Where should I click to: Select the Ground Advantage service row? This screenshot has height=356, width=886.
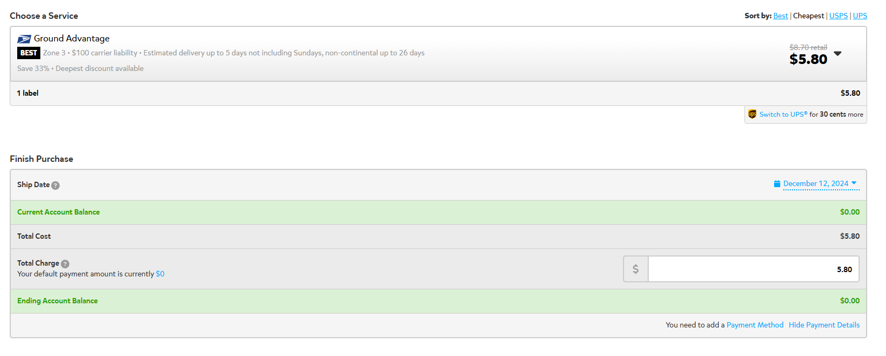438,54
